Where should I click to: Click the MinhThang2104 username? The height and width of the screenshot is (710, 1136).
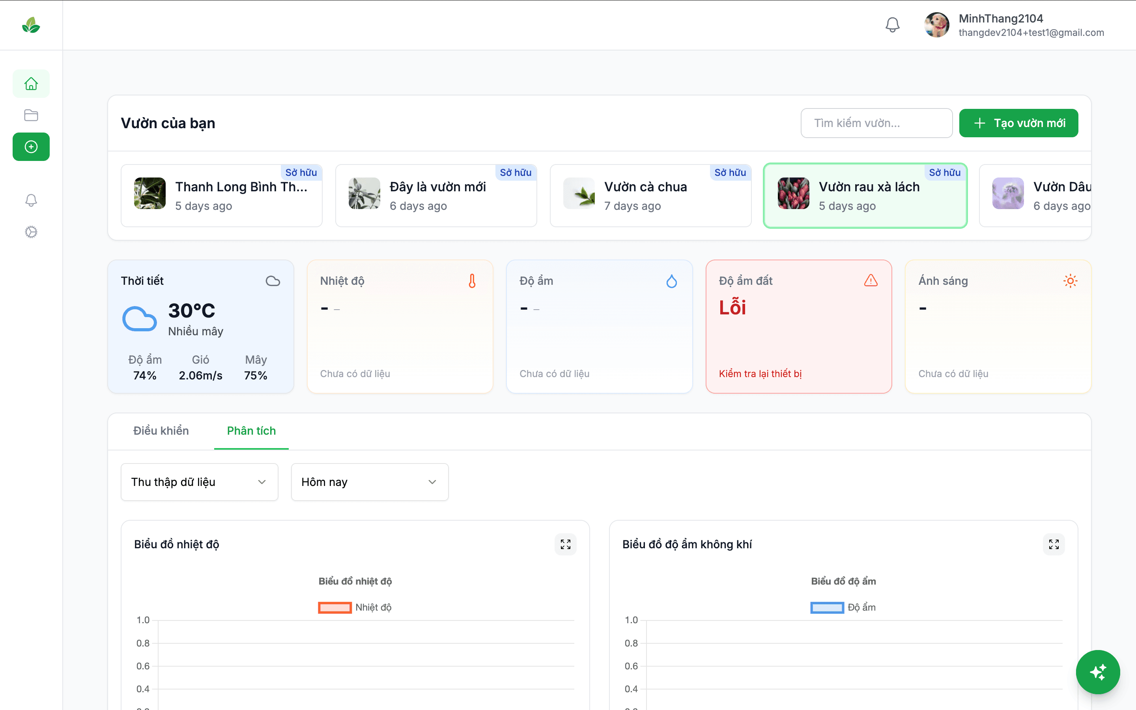(x=1001, y=18)
